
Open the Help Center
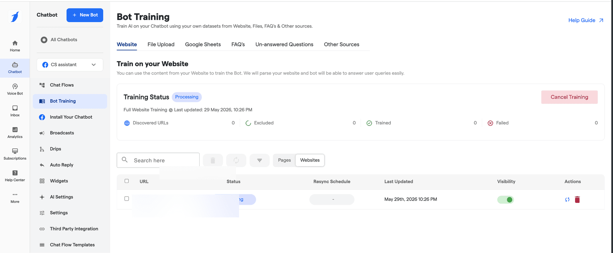[x=15, y=176]
